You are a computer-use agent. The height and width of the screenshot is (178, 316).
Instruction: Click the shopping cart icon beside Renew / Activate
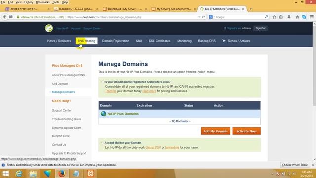pyautogui.click(x=224, y=41)
